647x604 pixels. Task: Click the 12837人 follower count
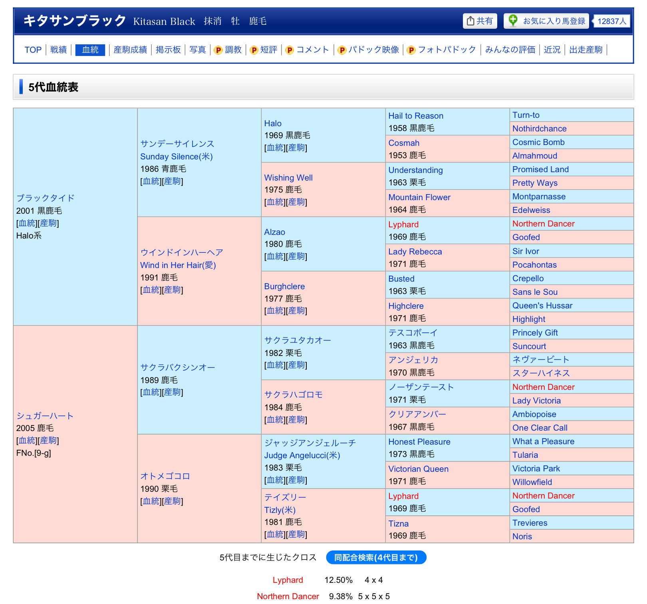(612, 21)
